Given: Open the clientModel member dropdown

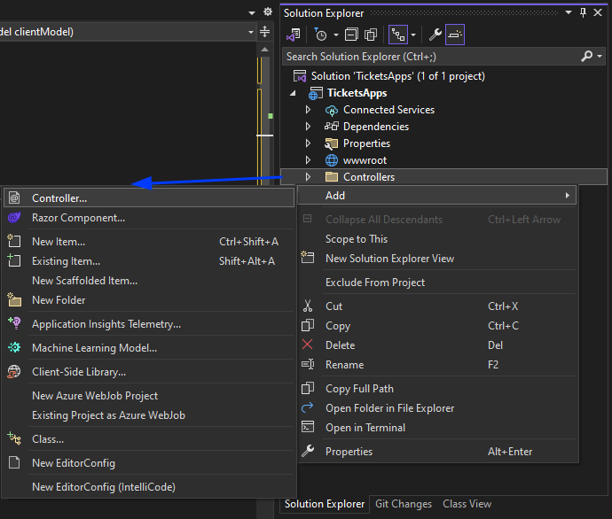Looking at the screenshot, I should [251, 32].
